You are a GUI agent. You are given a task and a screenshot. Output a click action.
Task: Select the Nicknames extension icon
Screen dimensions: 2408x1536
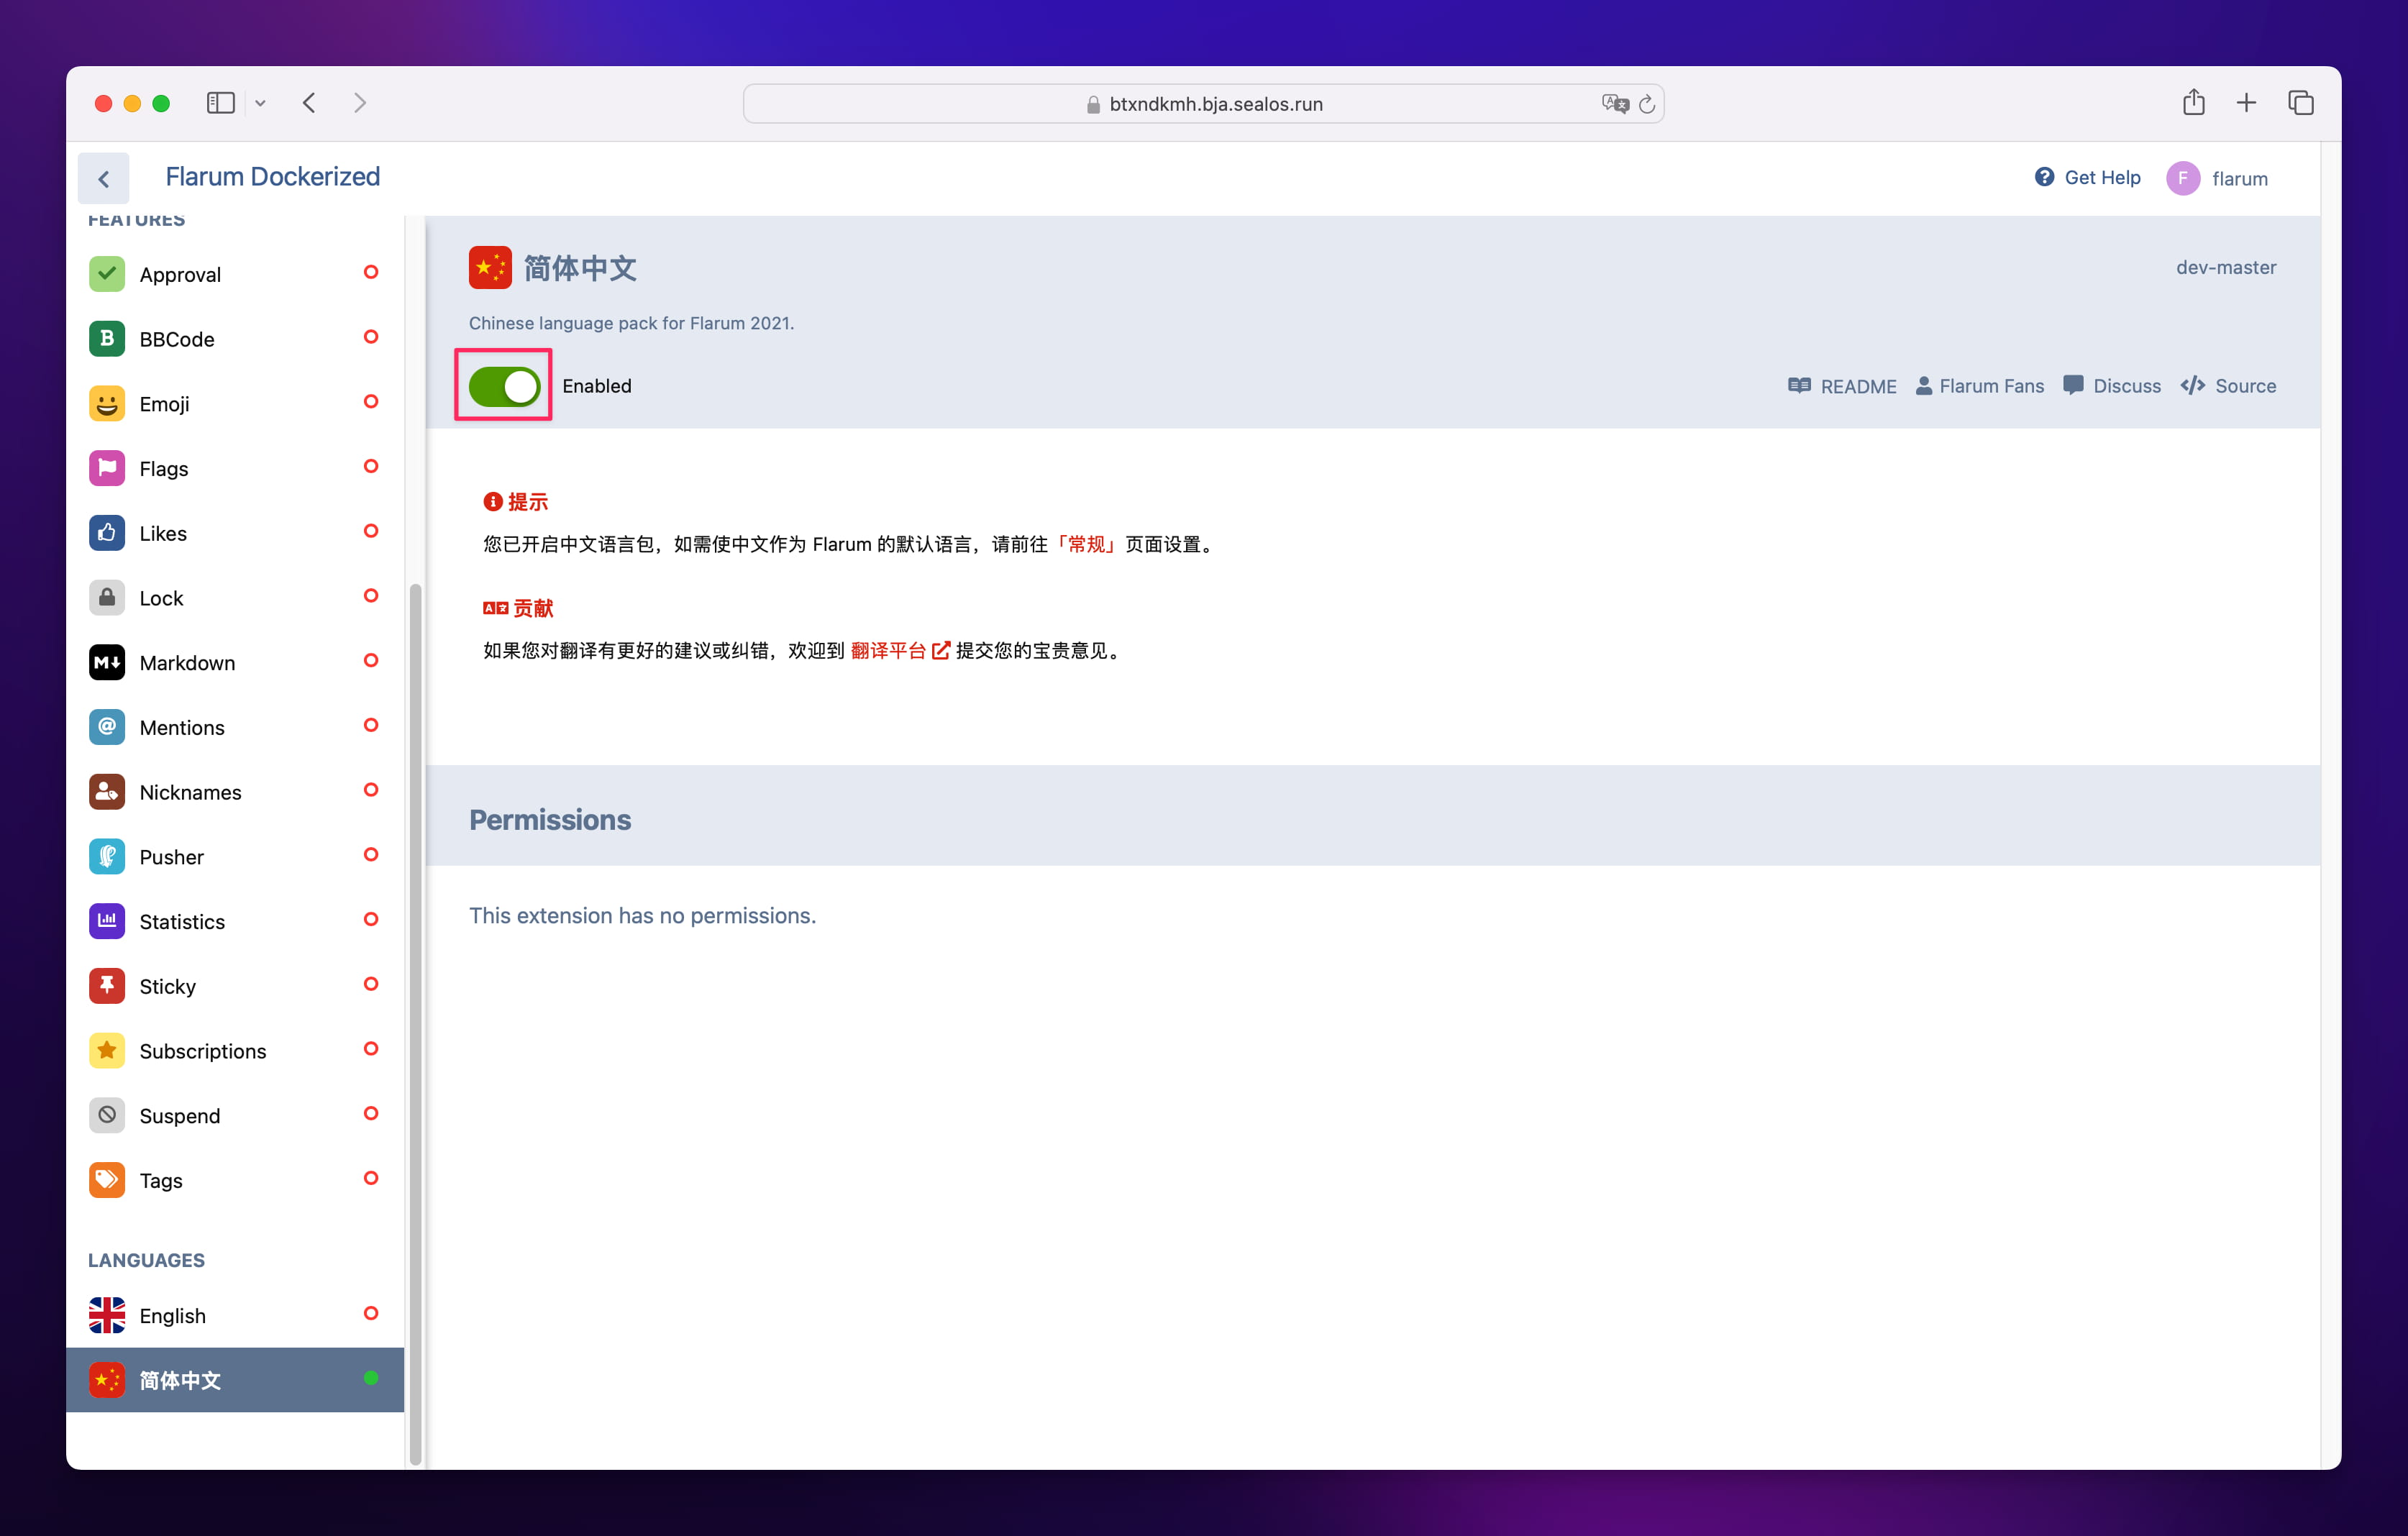pos(107,792)
